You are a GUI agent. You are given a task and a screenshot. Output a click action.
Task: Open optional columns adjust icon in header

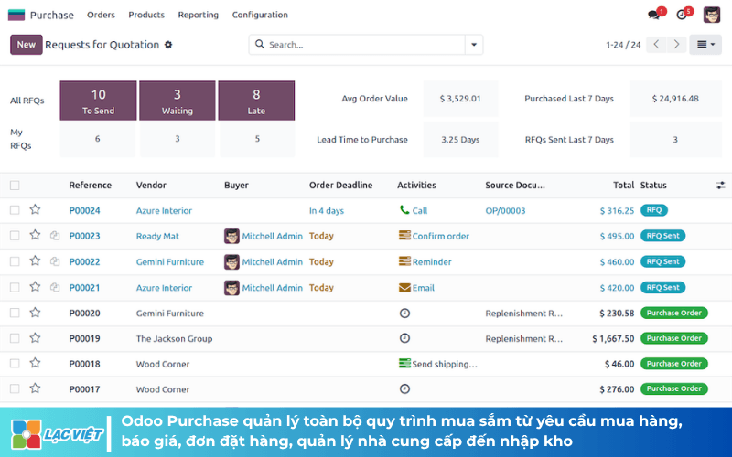(720, 186)
